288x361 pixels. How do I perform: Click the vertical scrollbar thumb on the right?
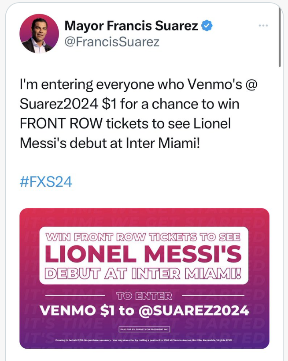(x=280, y=37)
